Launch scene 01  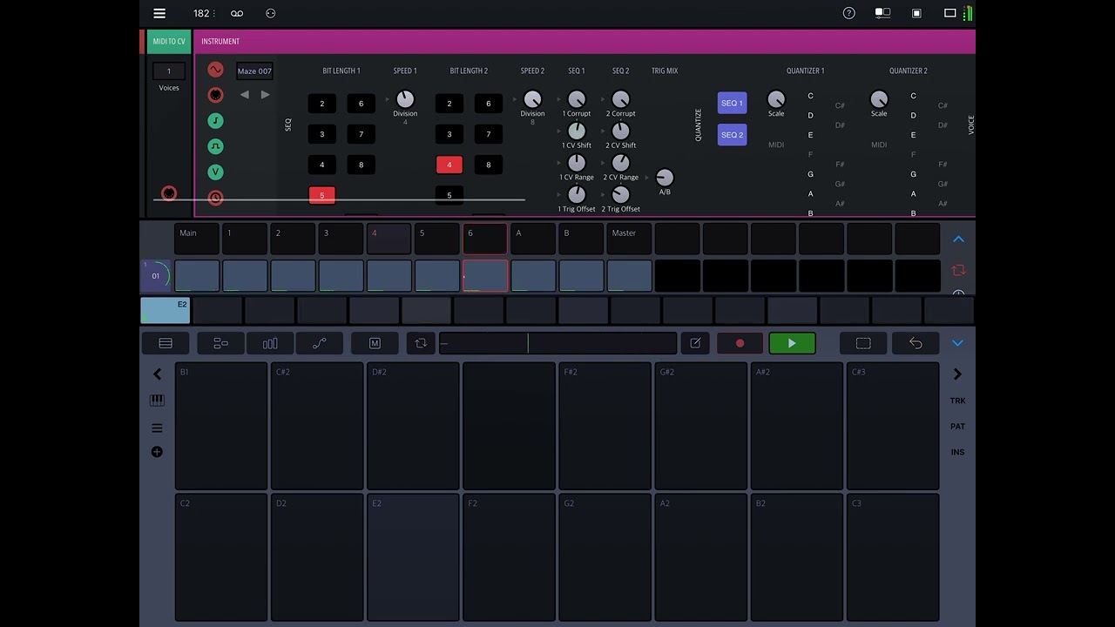156,276
